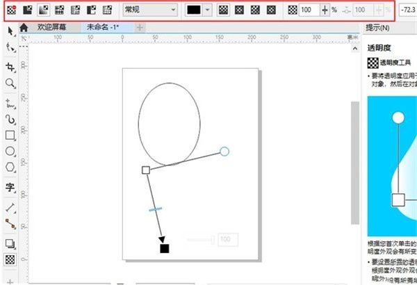Choose Two-color pattern transparency

tap(91, 10)
